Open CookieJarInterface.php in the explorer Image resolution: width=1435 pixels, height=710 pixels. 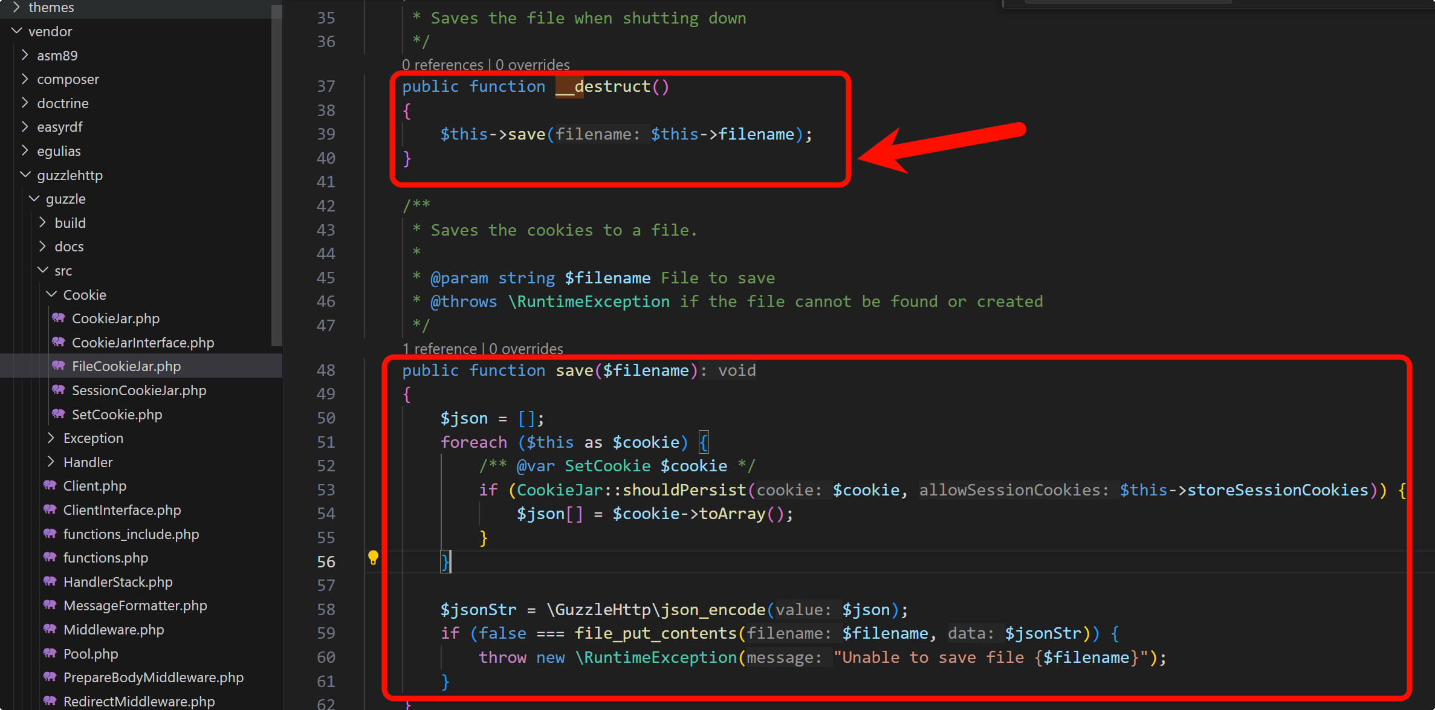(143, 343)
